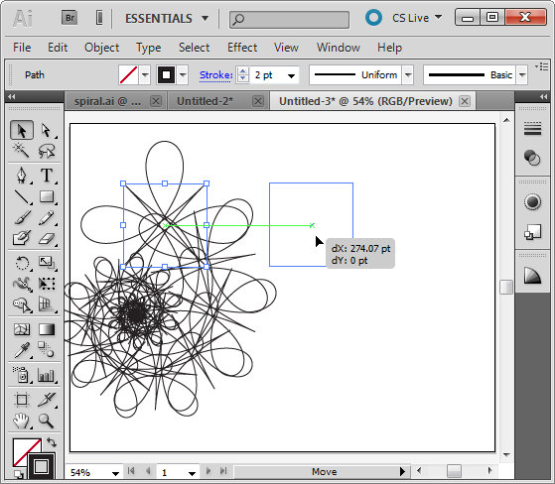Open the 54% zoom level dropdown

tap(116, 473)
